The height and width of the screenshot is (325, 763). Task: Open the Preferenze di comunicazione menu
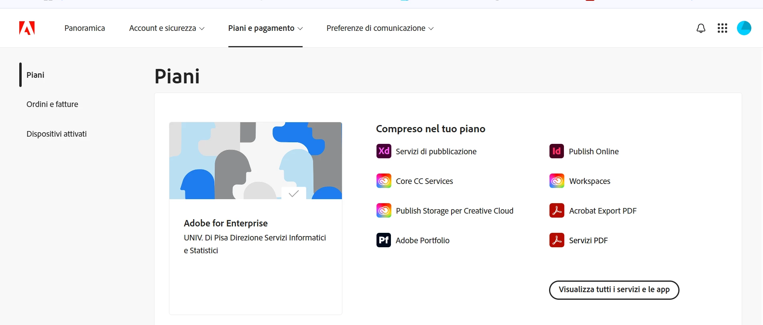(x=380, y=28)
